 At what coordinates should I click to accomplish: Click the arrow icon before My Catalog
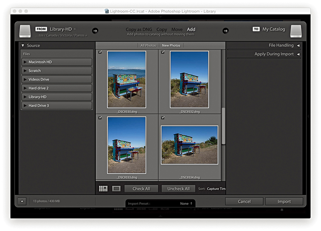pyautogui.click(x=226, y=30)
